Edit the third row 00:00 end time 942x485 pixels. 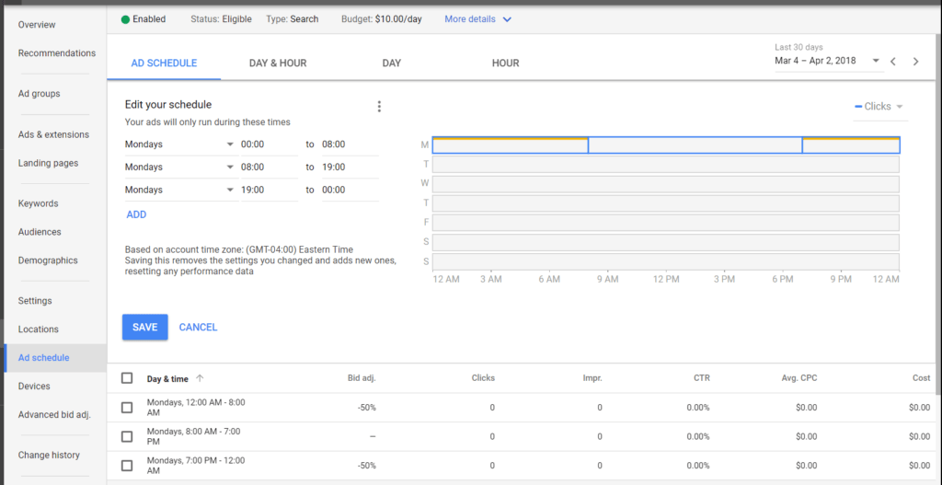click(x=350, y=190)
